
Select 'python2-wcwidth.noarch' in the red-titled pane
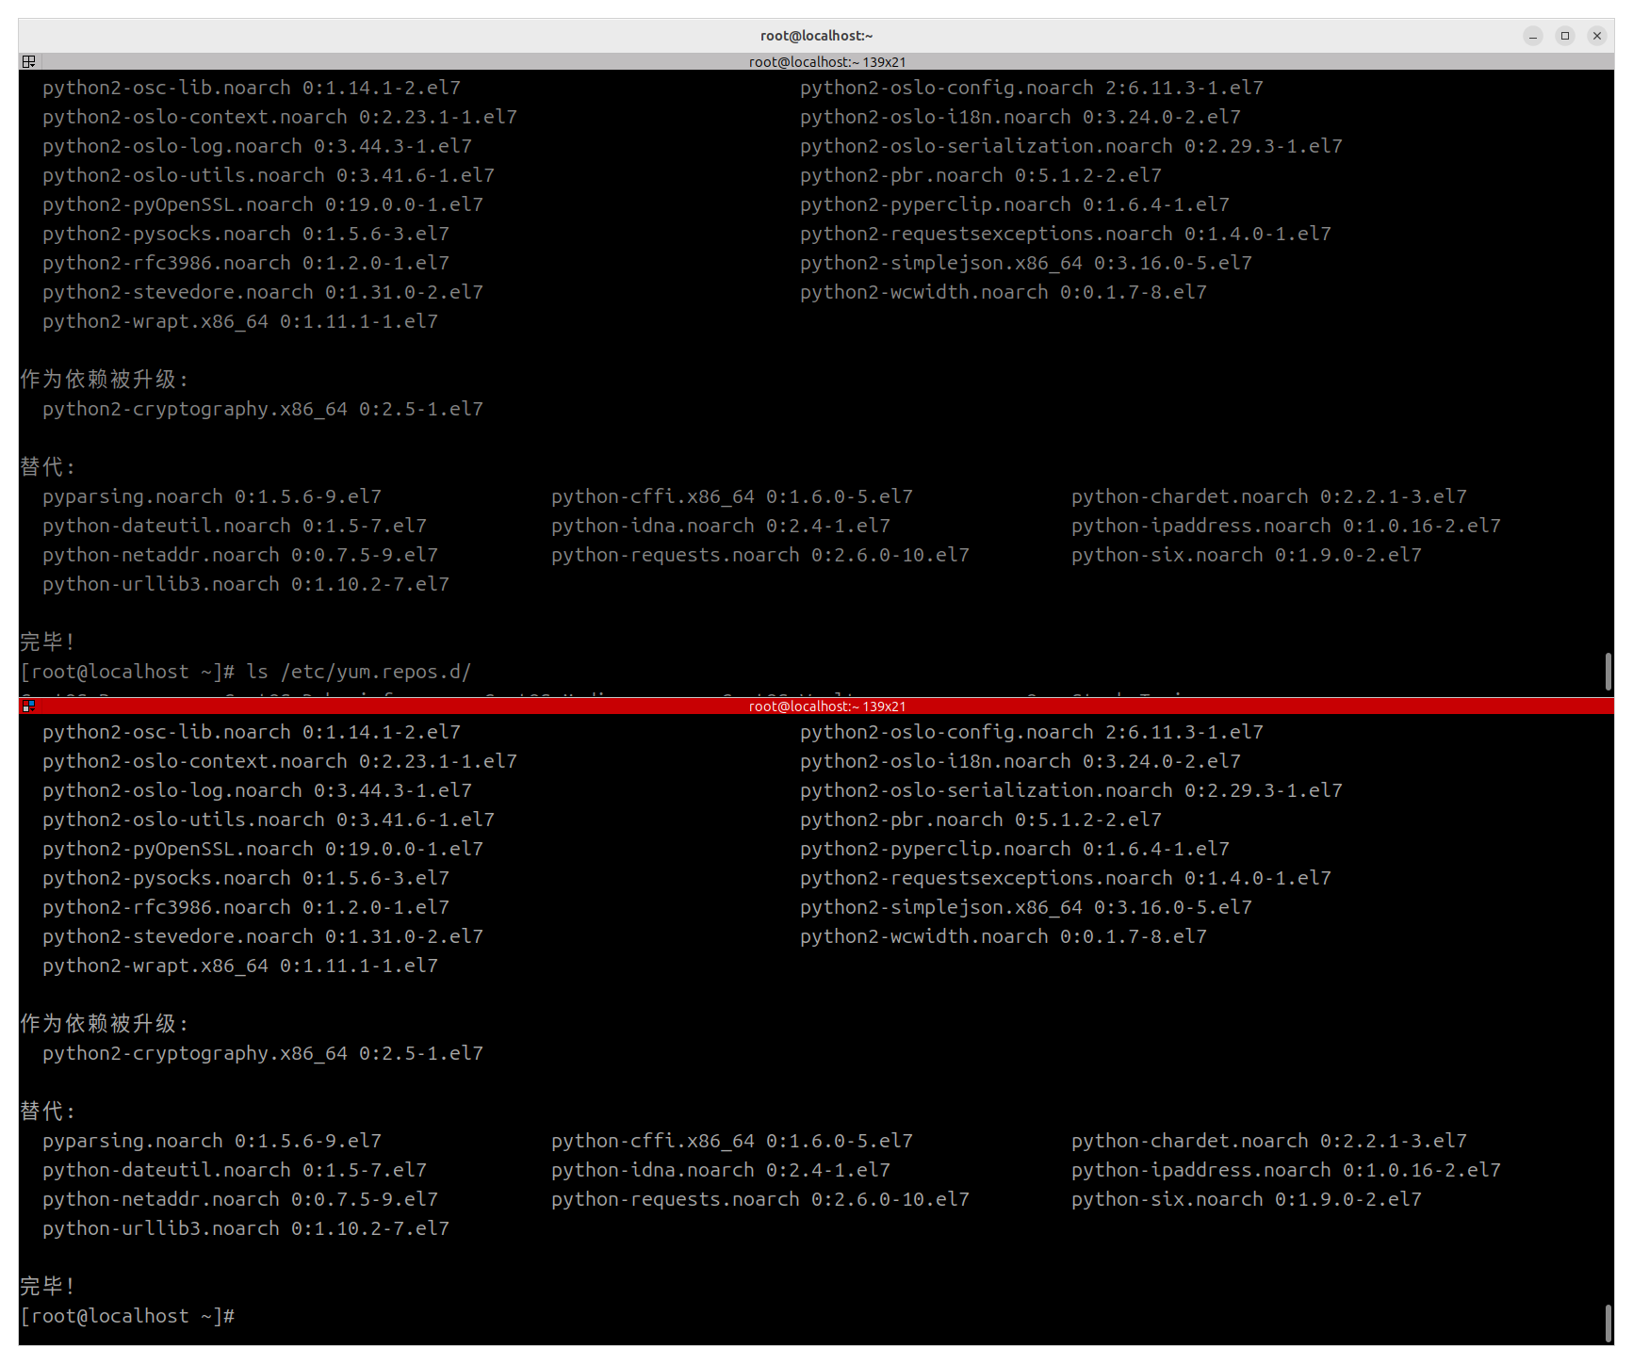tap(924, 936)
